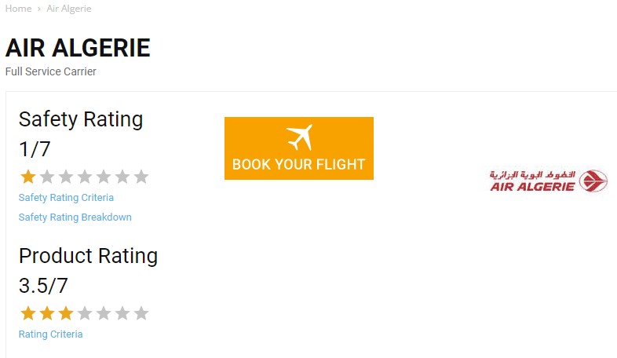This screenshot has height=358, width=617.
Task: Go to Home in the breadcrumb
Action: [x=18, y=9]
